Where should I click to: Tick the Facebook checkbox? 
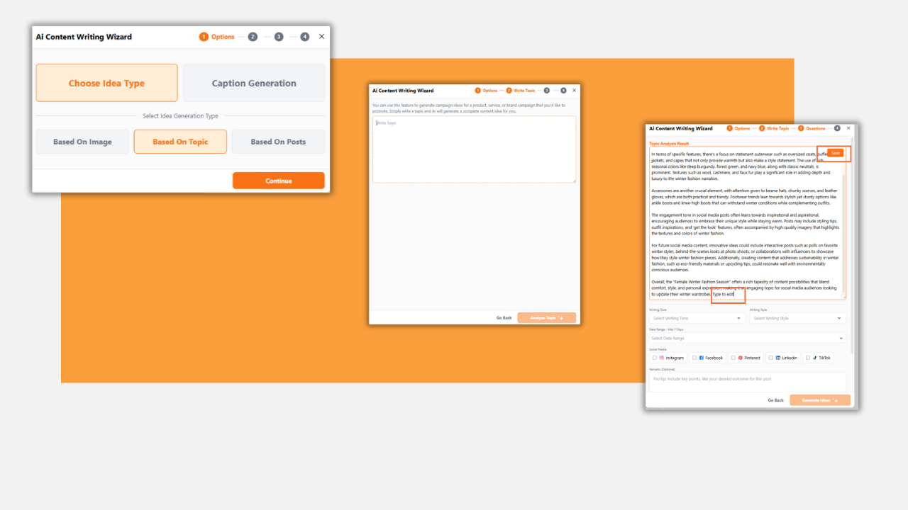tap(694, 358)
